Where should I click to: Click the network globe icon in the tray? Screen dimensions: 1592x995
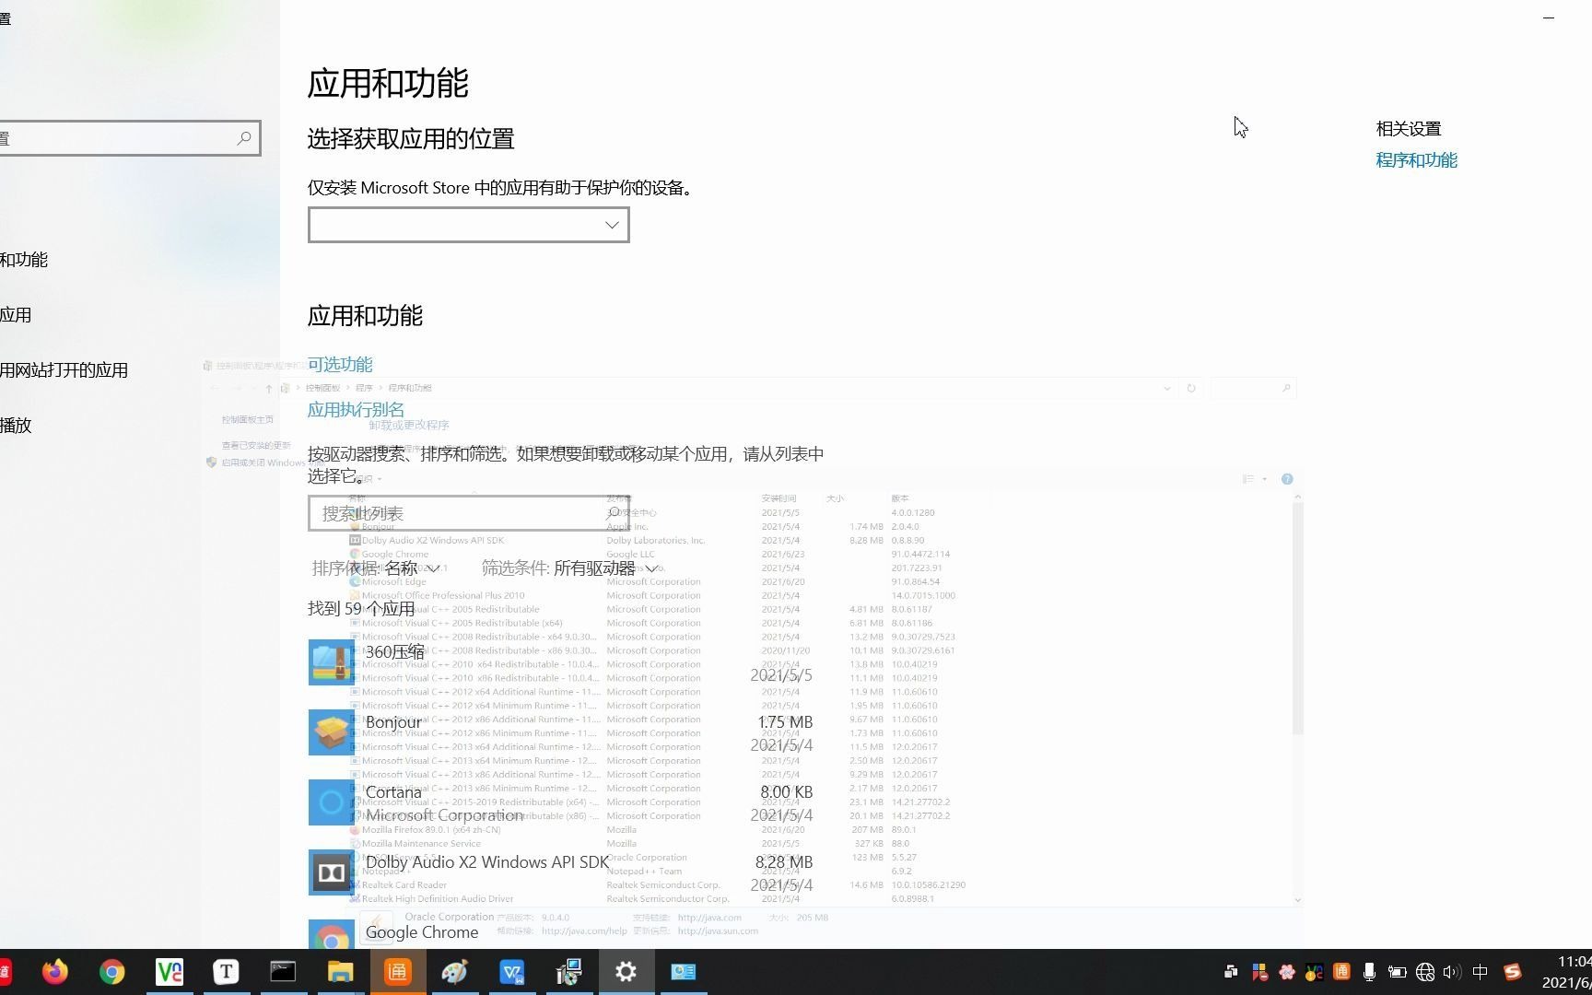(x=1425, y=971)
